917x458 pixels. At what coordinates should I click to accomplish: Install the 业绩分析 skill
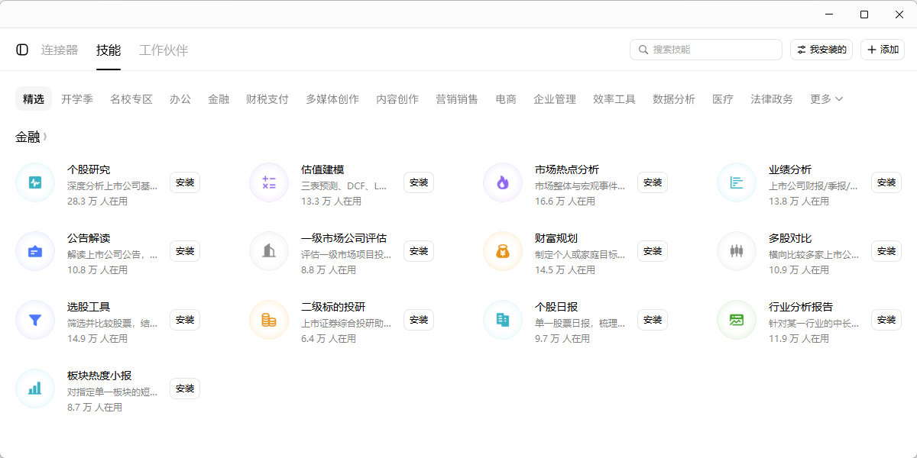[886, 182]
